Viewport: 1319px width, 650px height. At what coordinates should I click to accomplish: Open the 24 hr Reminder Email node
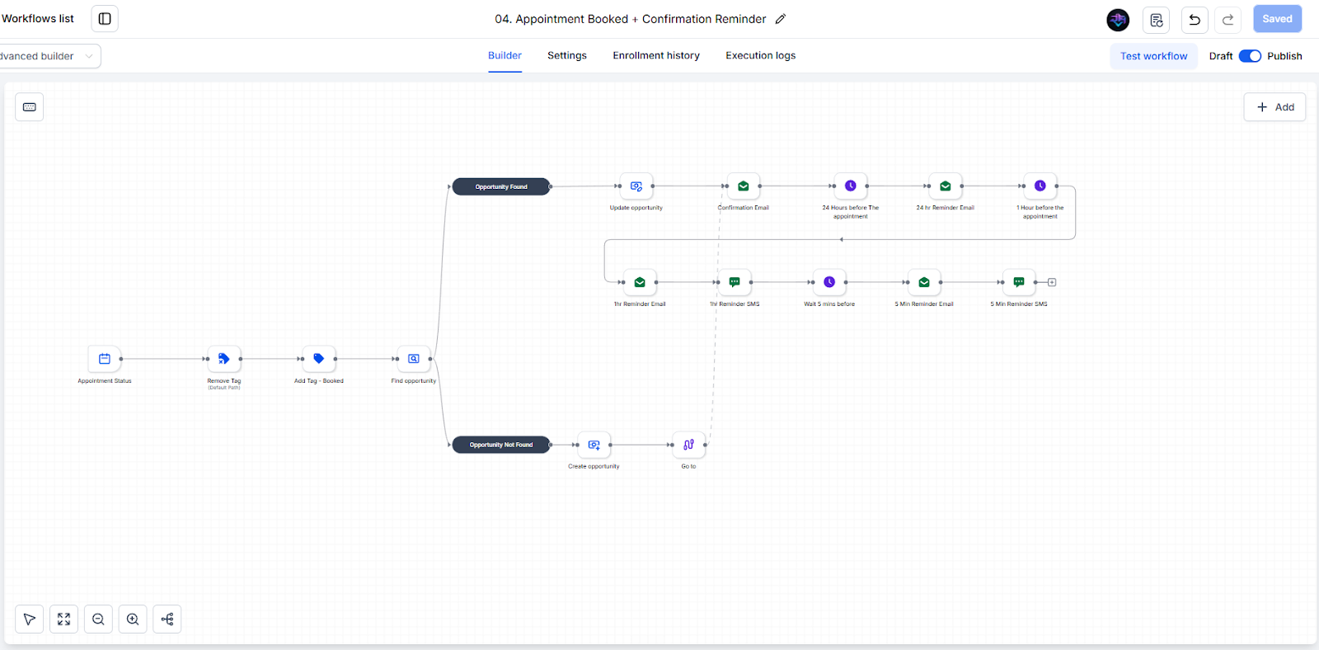click(946, 186)
